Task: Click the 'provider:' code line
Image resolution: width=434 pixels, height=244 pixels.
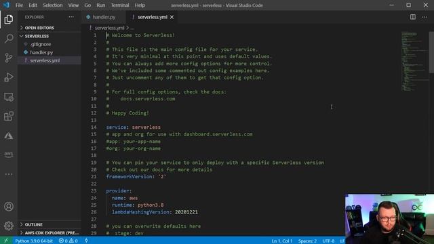Action: click(119, 191)
